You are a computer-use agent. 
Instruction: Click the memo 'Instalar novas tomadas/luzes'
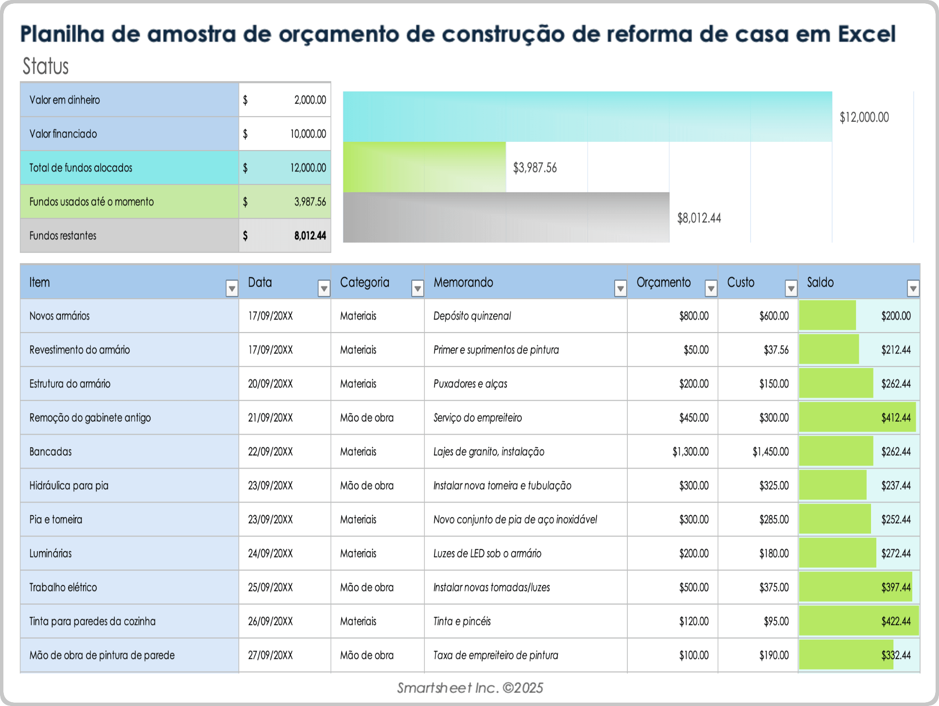pyautogui.click(x=491, y=588)
